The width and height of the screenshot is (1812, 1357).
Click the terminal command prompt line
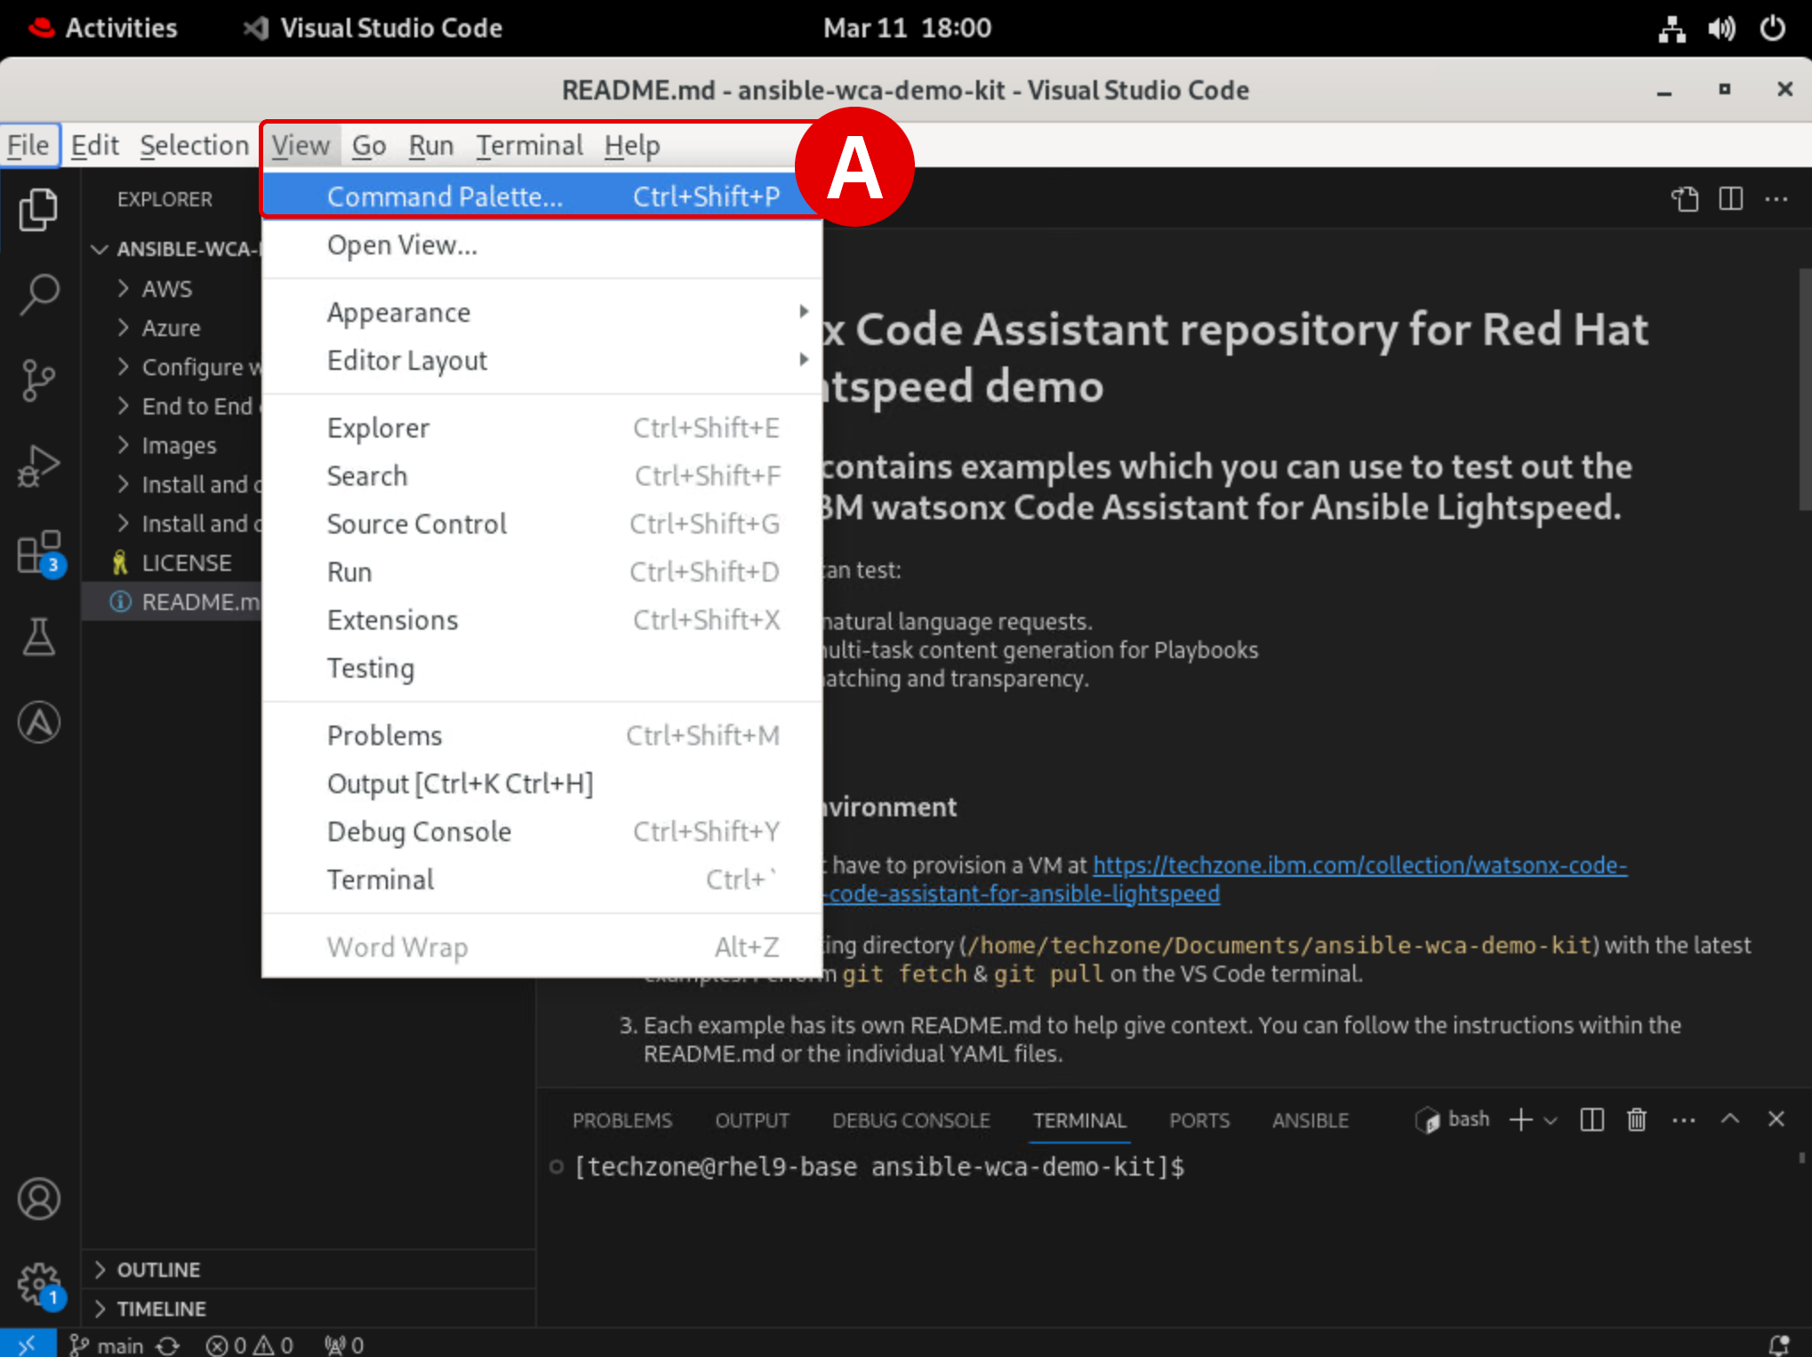(x=878, y=1167)
